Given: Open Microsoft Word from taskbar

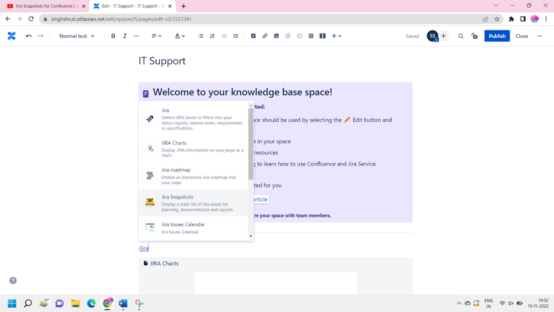Looking at the screenshot, I should (123, 304).
